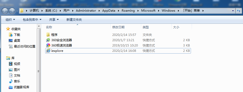Viewport: 243px width, 92px height.
Task: Click date 2020/2/14 15:57
Action: pos(124,35)
